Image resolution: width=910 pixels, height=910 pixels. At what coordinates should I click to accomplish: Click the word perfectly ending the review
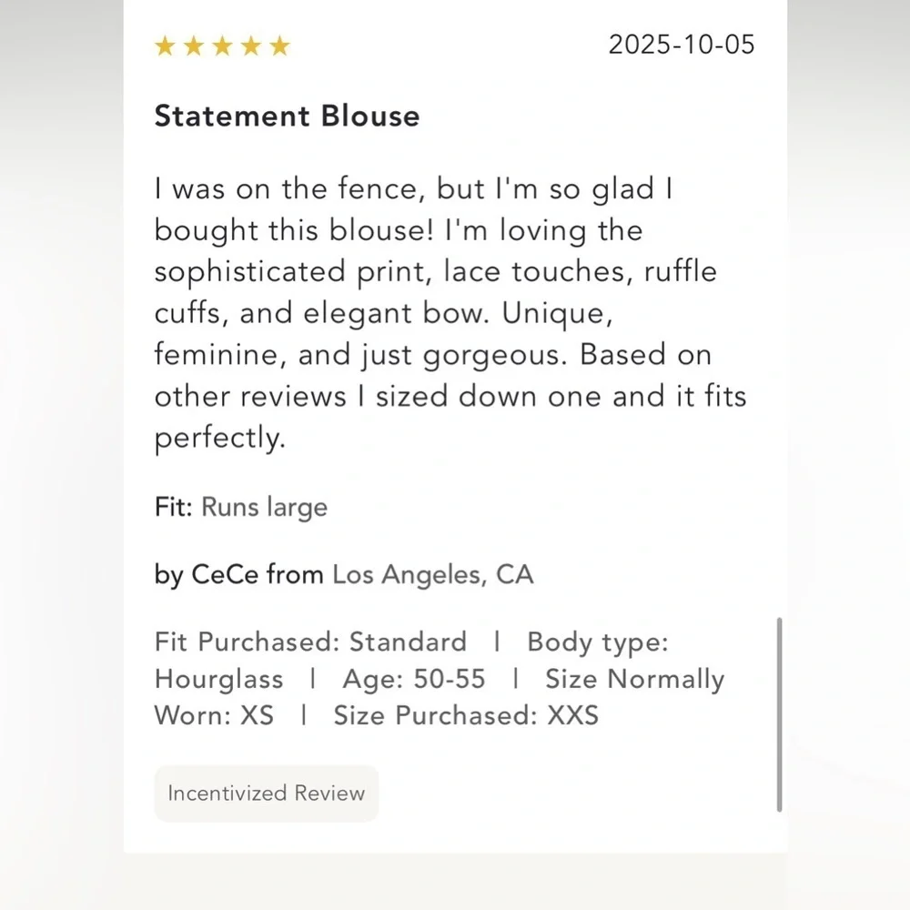[x=219, y=439]
